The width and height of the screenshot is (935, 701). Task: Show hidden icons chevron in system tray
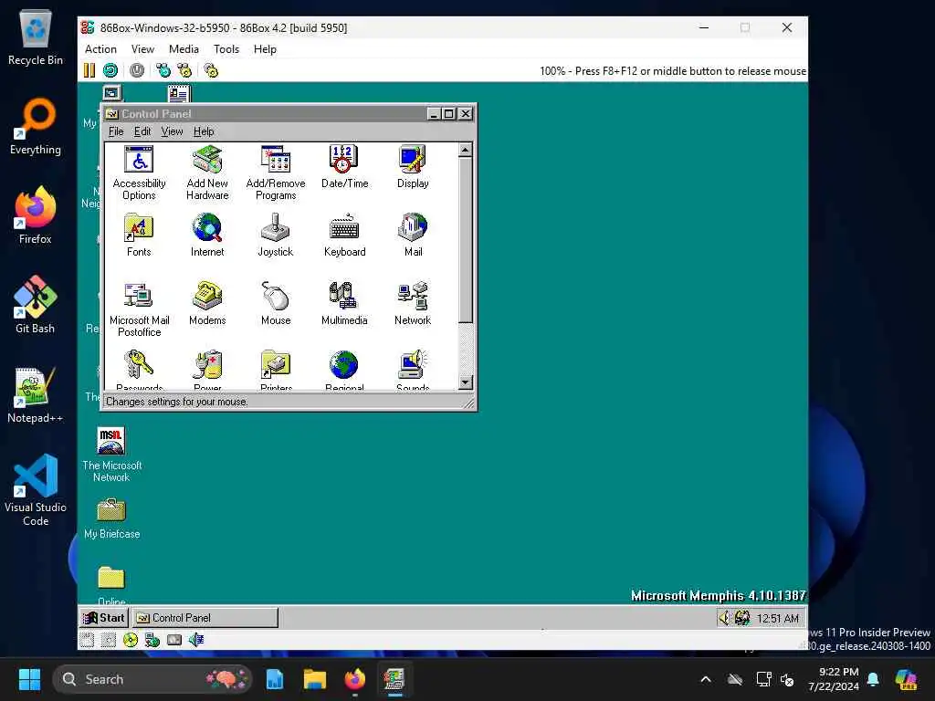click(x=706, y=679)
